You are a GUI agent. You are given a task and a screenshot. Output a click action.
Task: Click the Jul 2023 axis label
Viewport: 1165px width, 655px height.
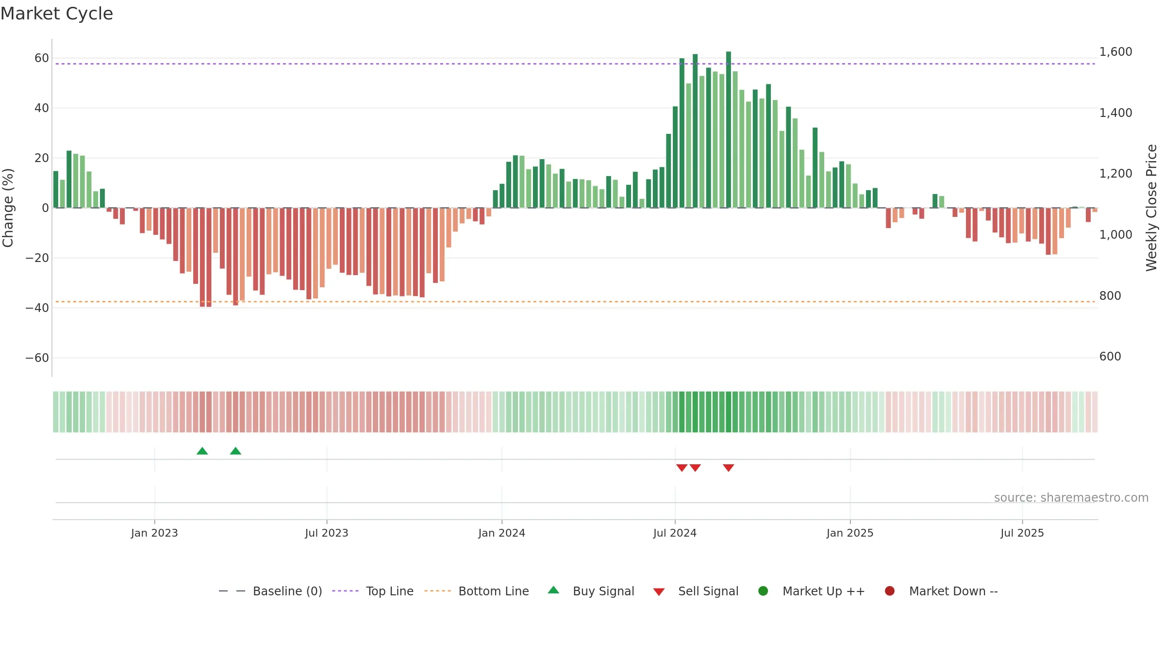click(x=327, y=533)
